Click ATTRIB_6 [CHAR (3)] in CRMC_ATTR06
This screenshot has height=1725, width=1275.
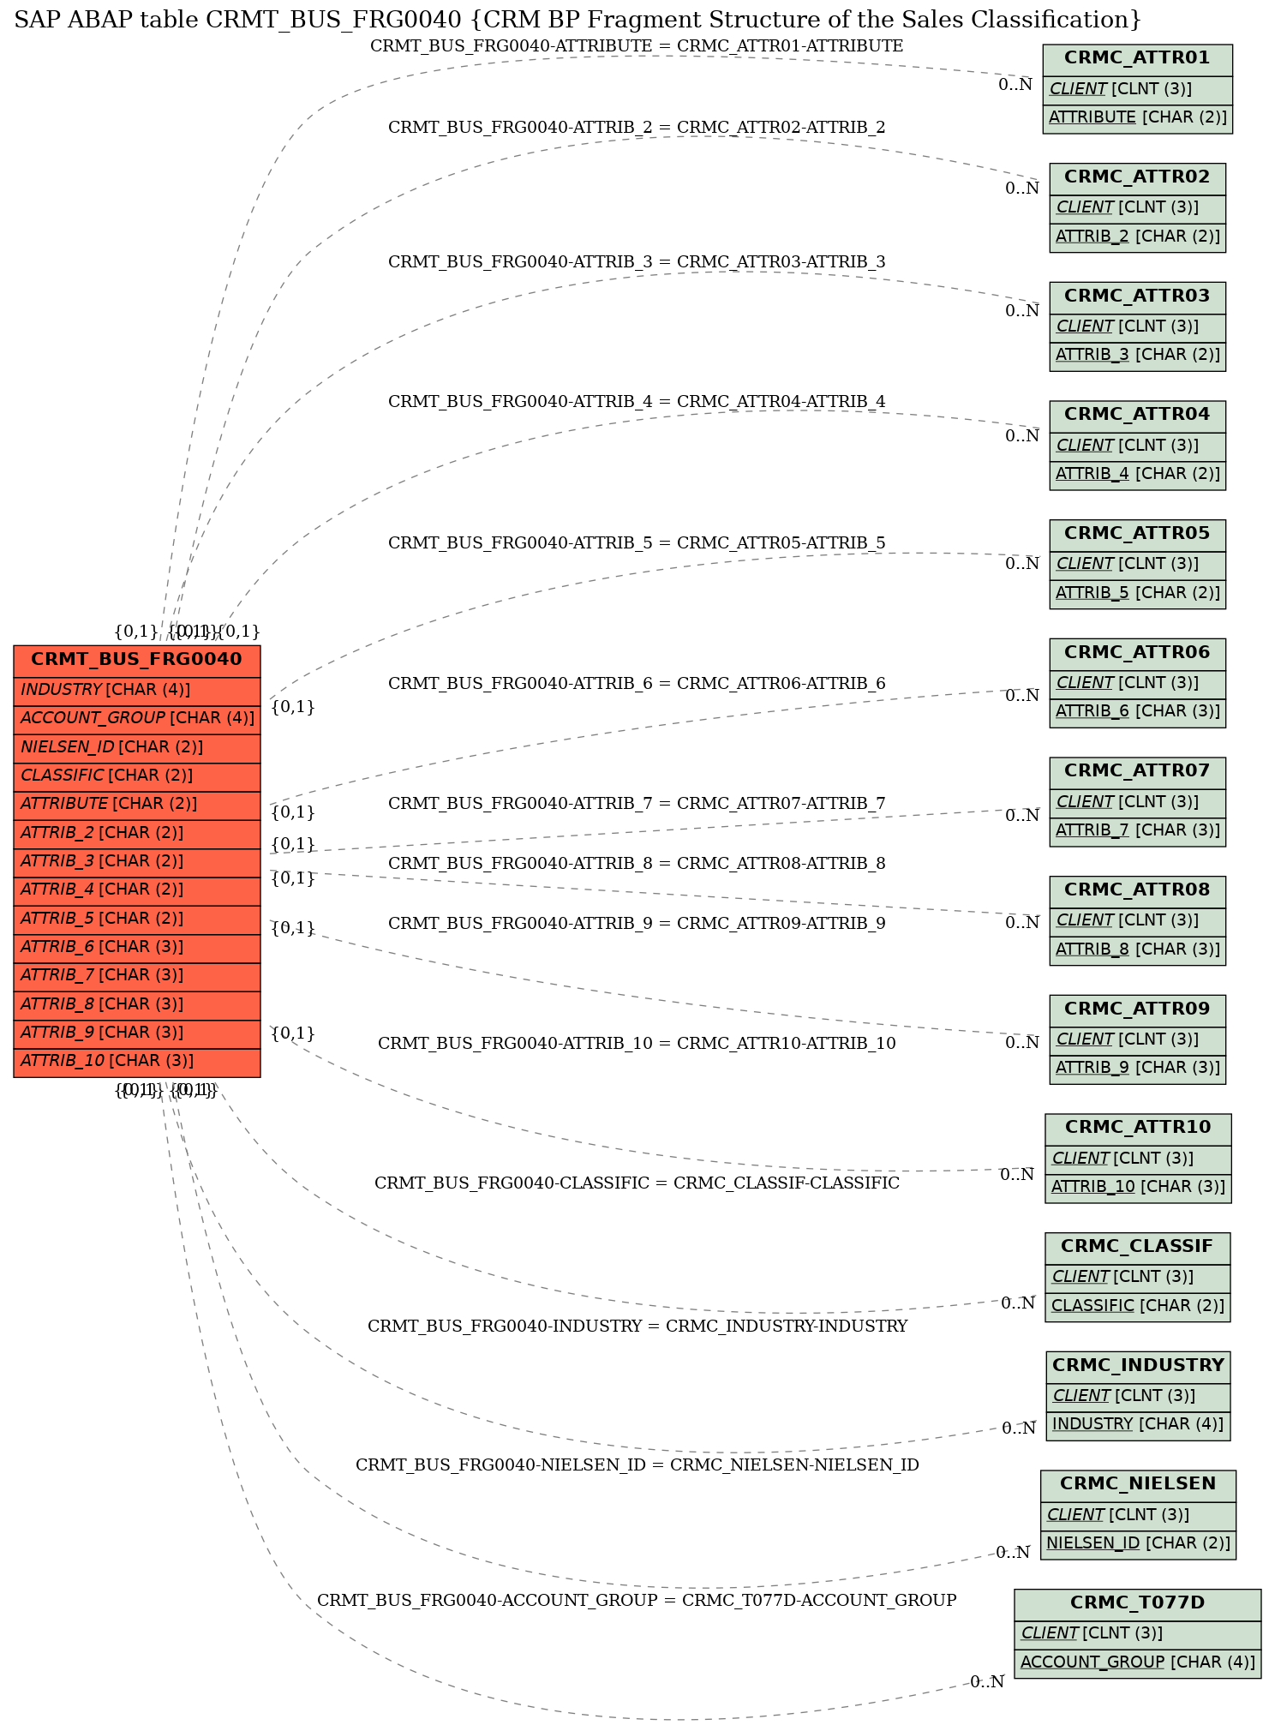coord(1137,712)
